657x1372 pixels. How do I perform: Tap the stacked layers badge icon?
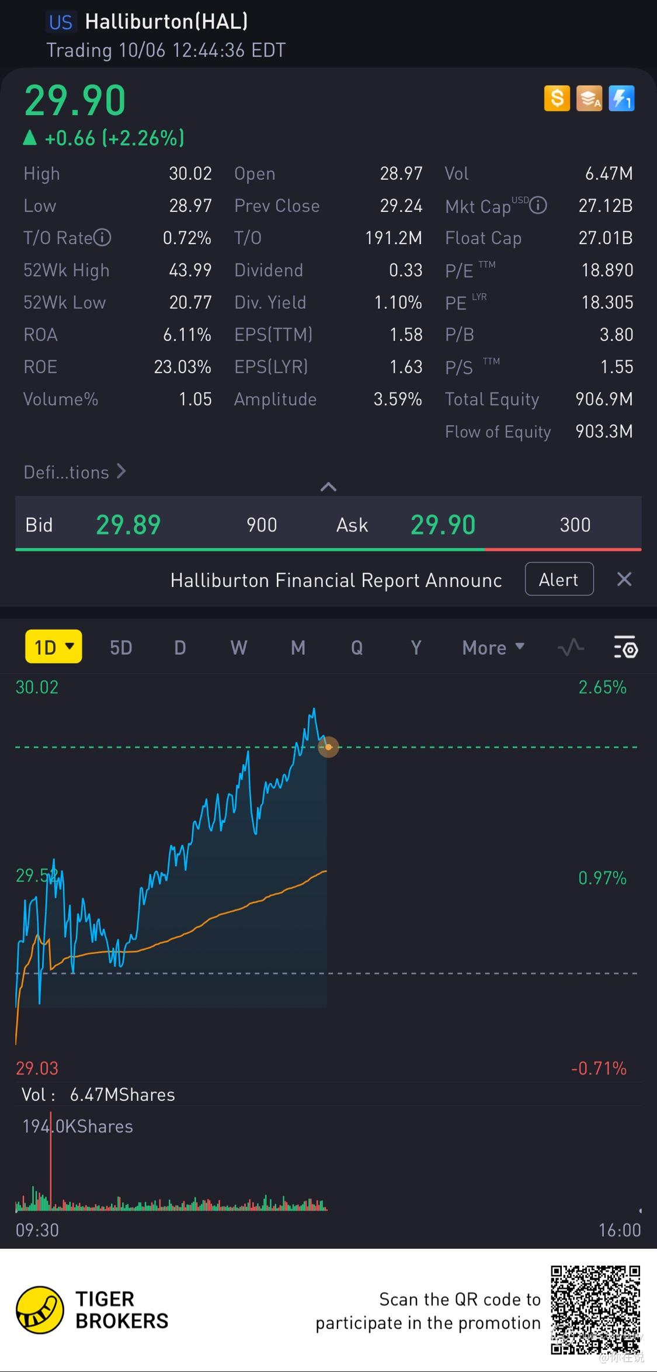(x=589, y=98)
